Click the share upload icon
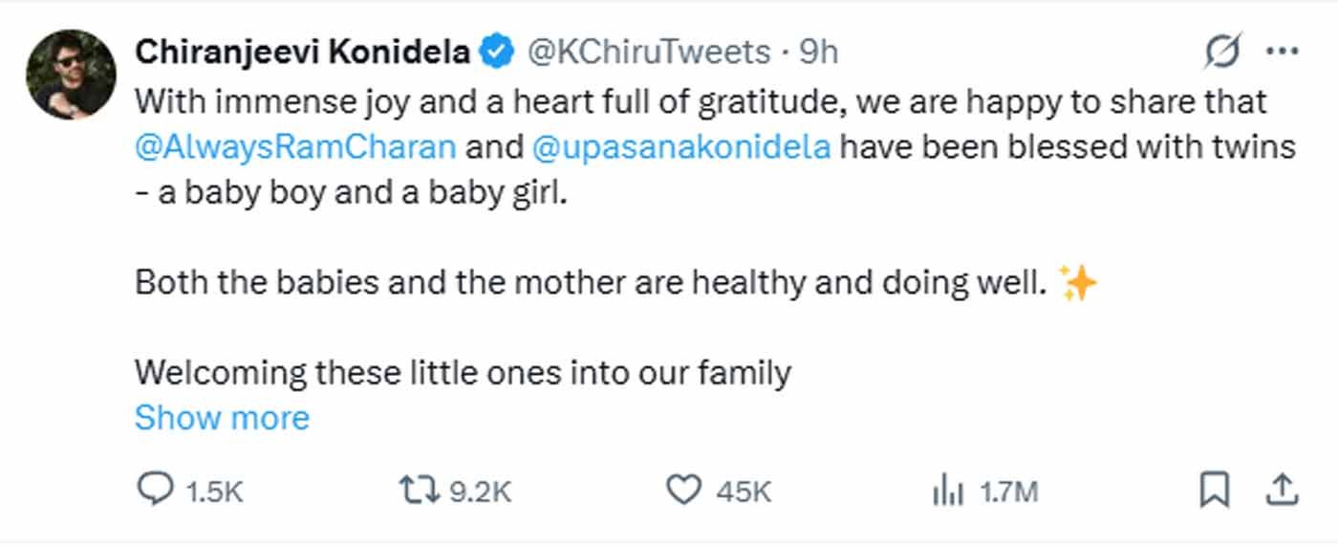The height and width of the screenshot is (547, 1338). 1281,491
